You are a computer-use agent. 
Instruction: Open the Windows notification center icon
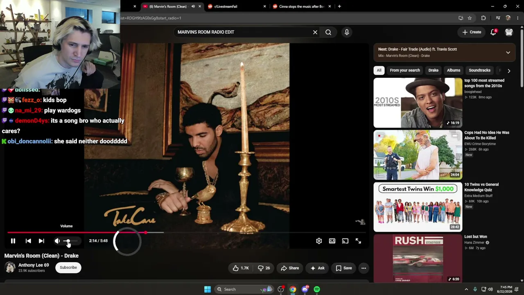tap(517, 289)
